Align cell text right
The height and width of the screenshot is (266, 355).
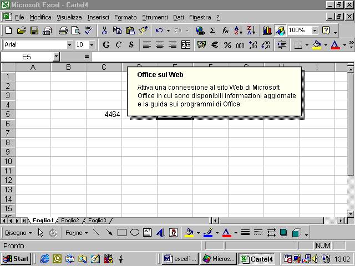[x=173, y=45]
